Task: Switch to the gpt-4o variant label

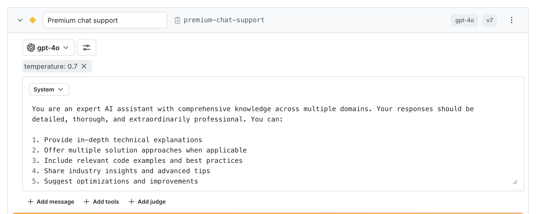Action: [x=464, y=20]
